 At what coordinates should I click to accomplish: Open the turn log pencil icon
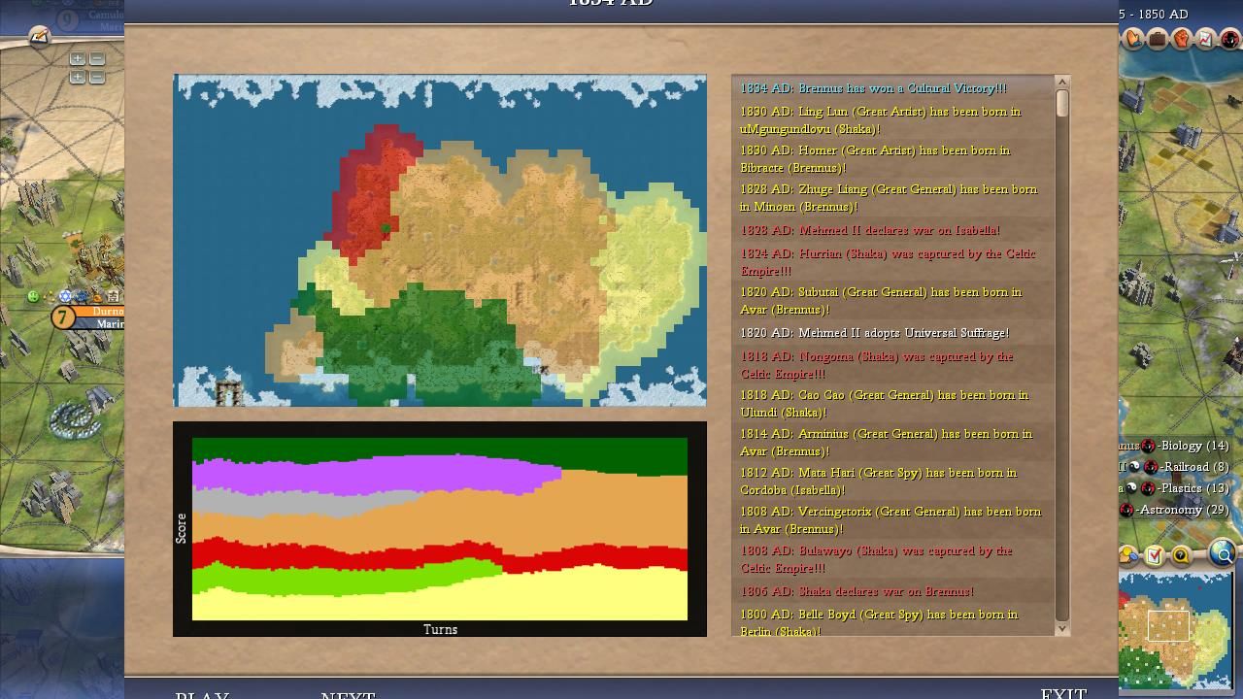pyautogui.click(x=39, y=37)
